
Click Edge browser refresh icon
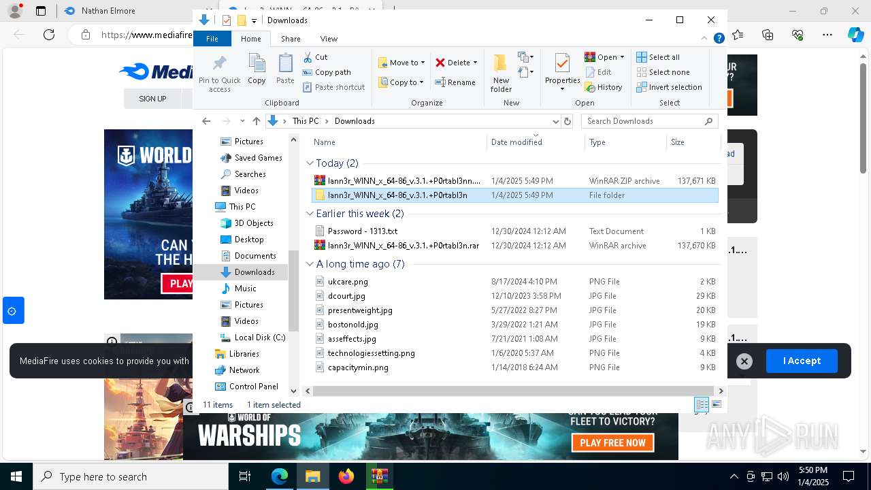coord(49,34)
